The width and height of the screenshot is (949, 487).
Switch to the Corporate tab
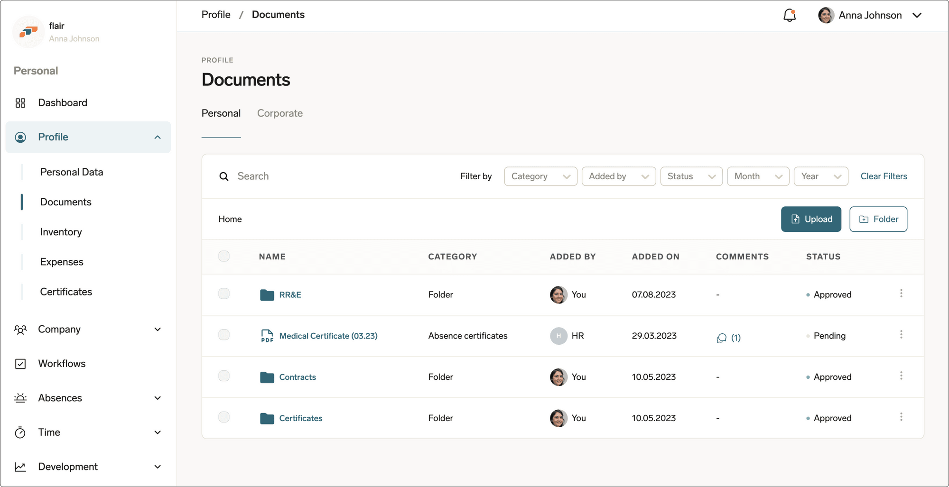280,113
